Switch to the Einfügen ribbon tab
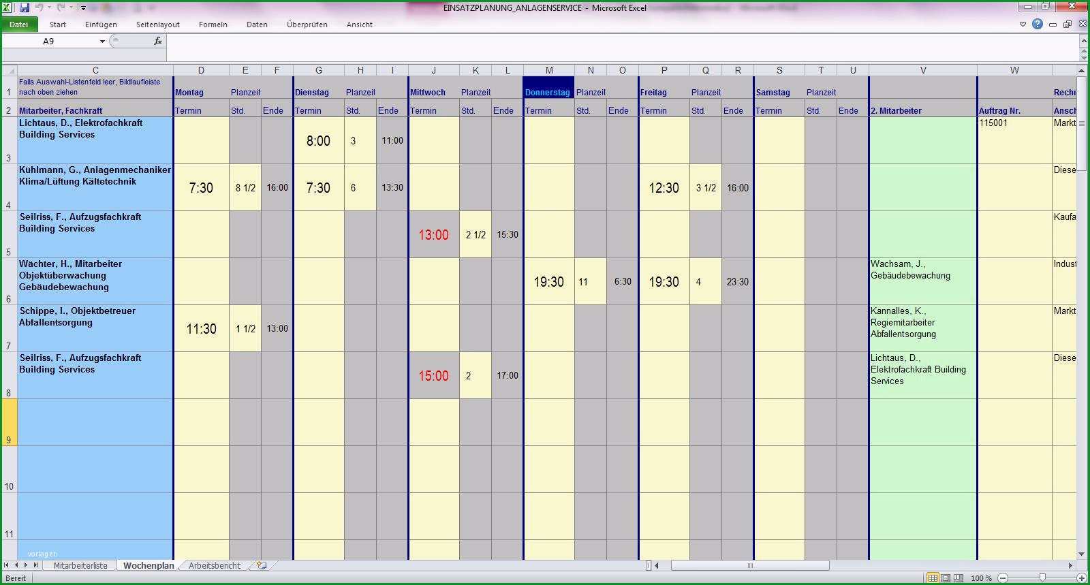This screenshot has height=585, width=1090. pos(101,25)
